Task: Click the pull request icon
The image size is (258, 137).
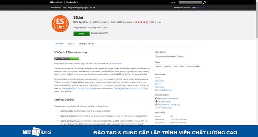Action: (156, 108)
